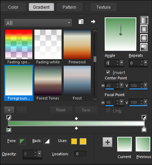This screenshot has height=165, width=152.
Task: Click the first yellow User color swatch
Action: click(74, 141)
